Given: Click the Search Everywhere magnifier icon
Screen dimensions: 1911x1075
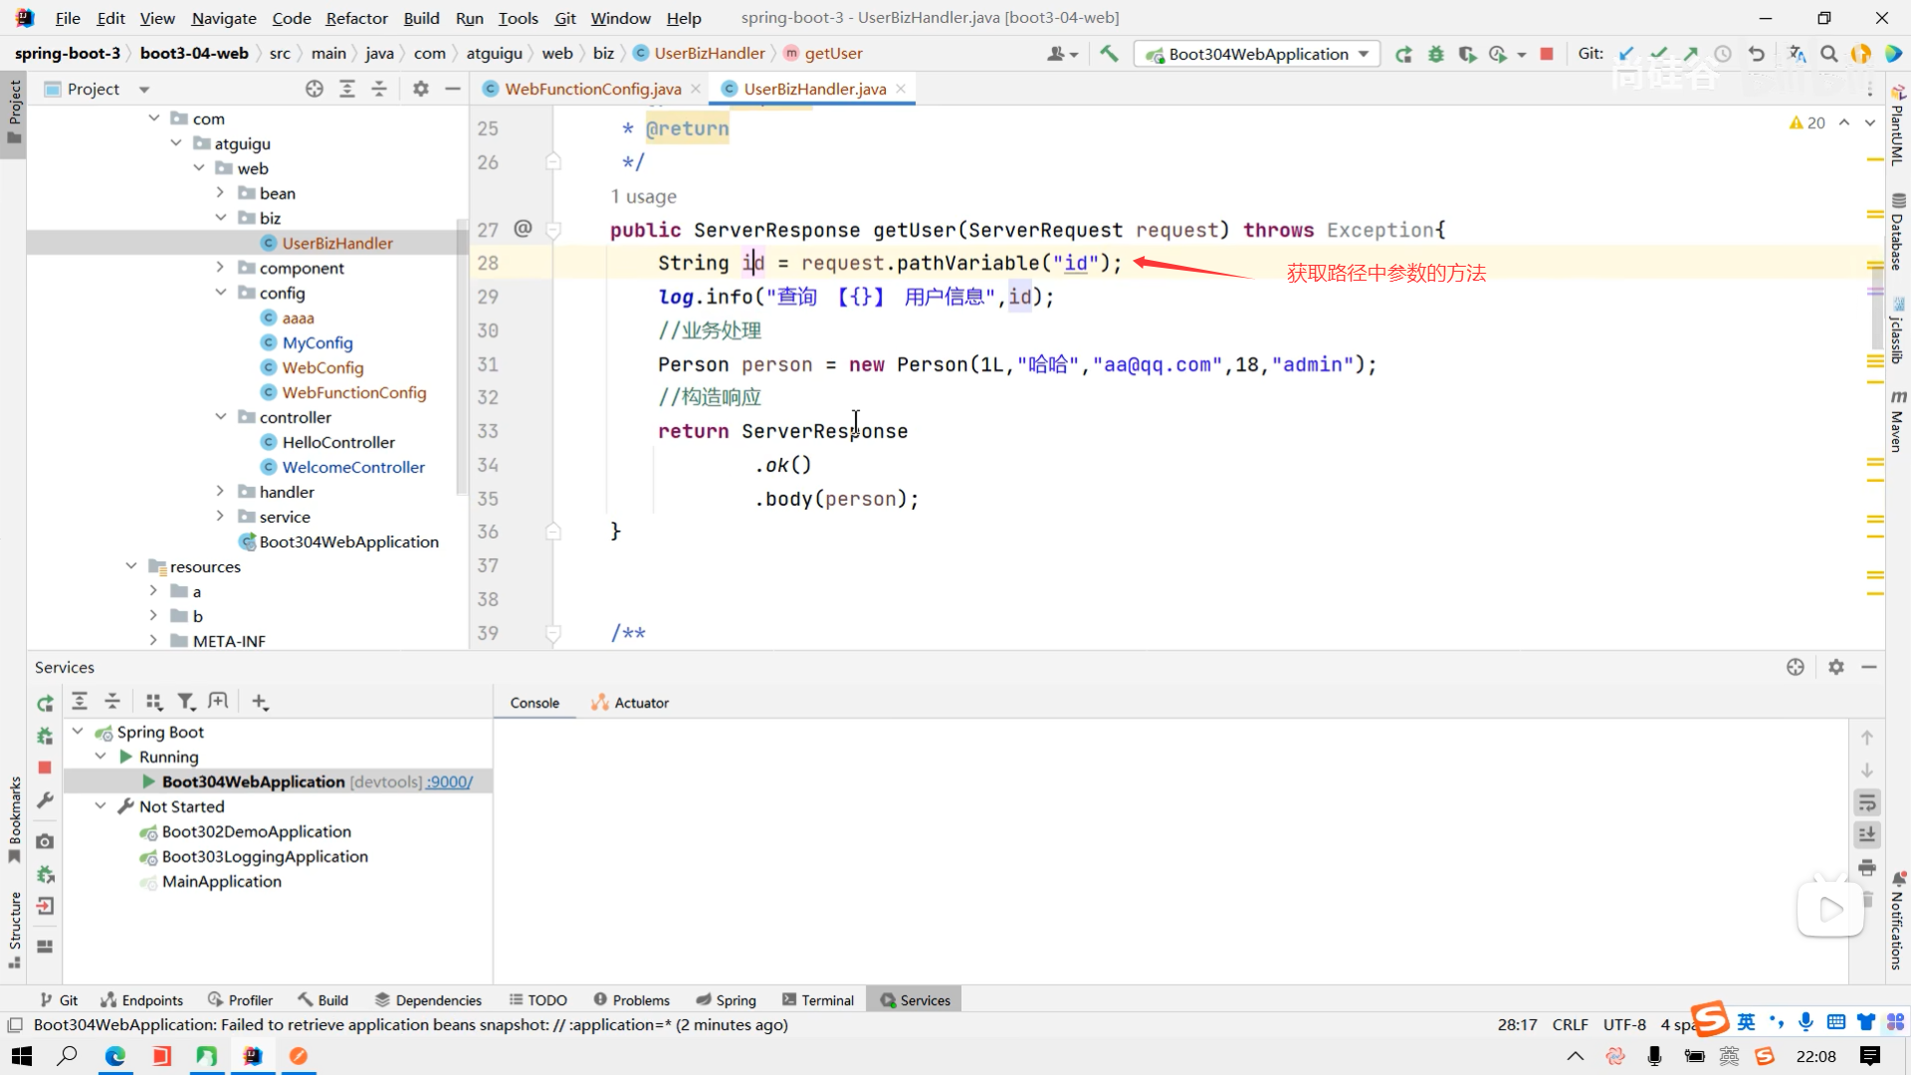Looking at the screenshot, I should point(1828,54).
